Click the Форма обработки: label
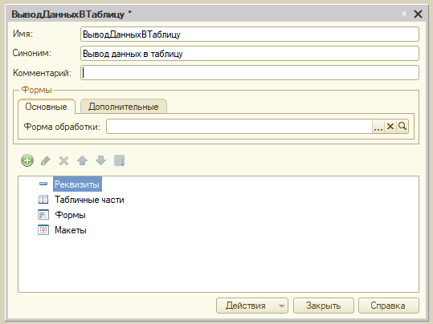Image resolution: width=433 pixels, height=324 pixels. coord(62,127)
